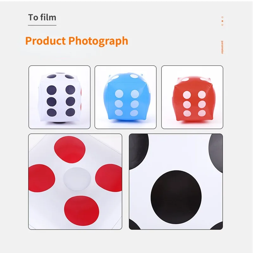This screenshot has height=253, width=253.
Task: Select the top hollow orange page dot
Action: coord(222,17)
